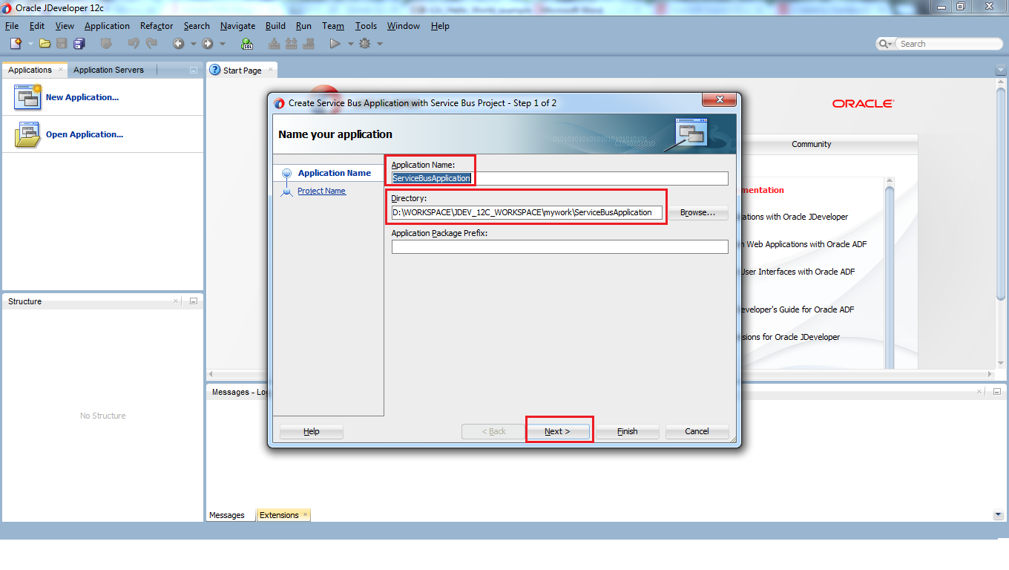Click the New Application link text
The image size is (1009, 570).
pyautogui.click(x=82, y=97)
